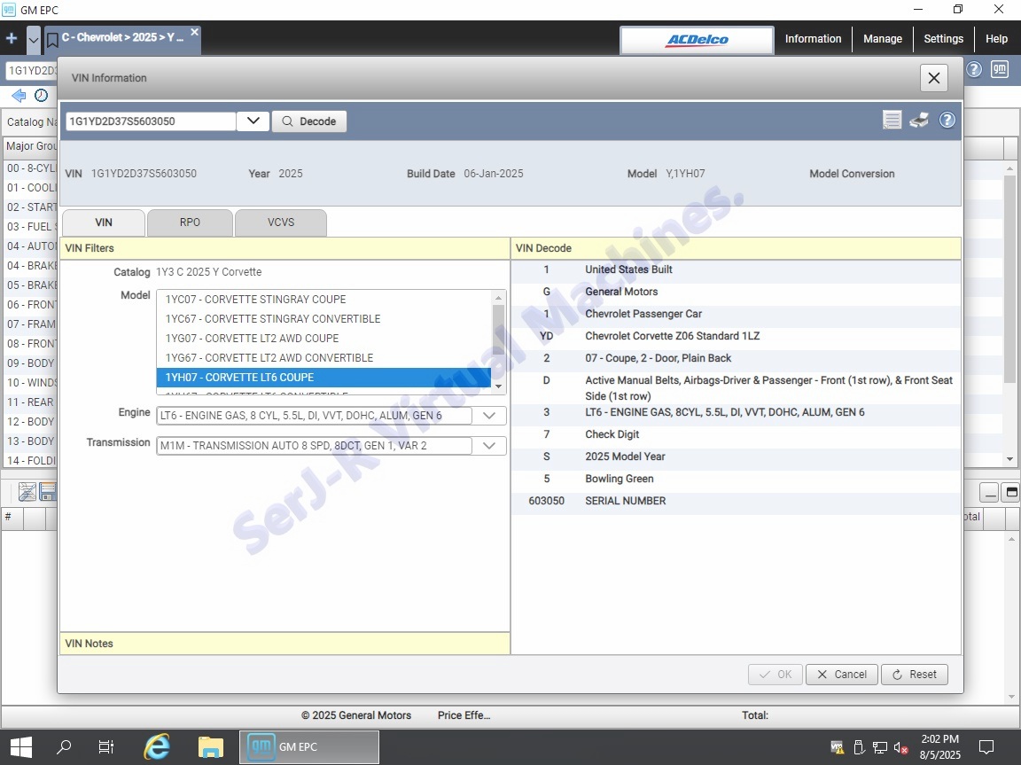Select 1YG67 - Corvette LT2 AWD Convertible
The height and width of the screenshot is (765, 1021).
pyautogui.click(x=323, y=358)
